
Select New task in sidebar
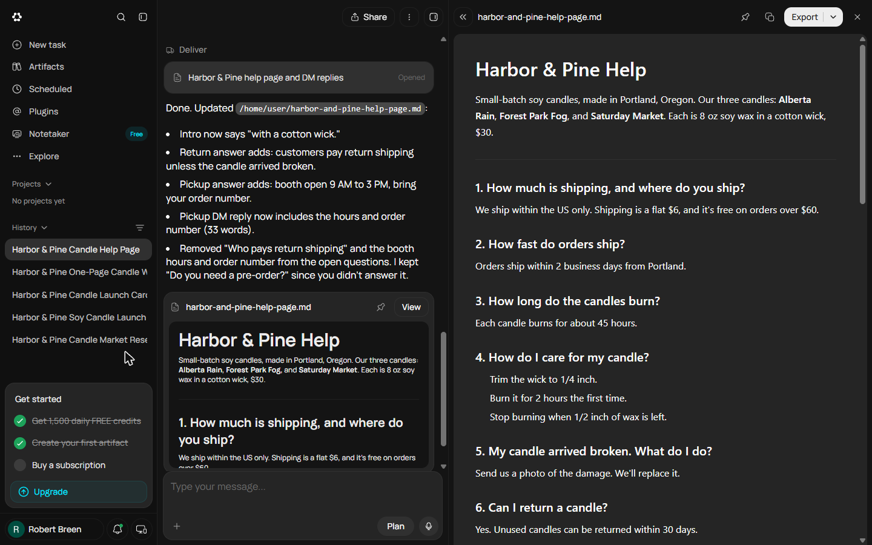(79, 45)
